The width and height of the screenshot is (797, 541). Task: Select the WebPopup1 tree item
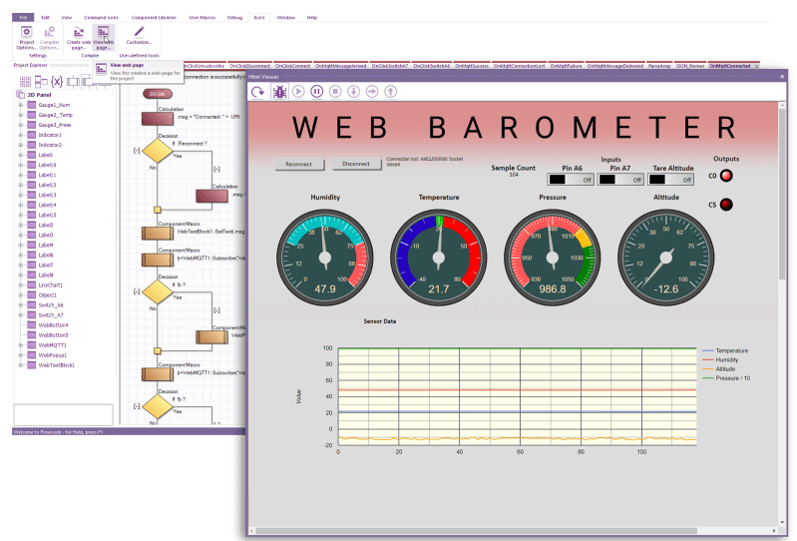coord(52,355)
